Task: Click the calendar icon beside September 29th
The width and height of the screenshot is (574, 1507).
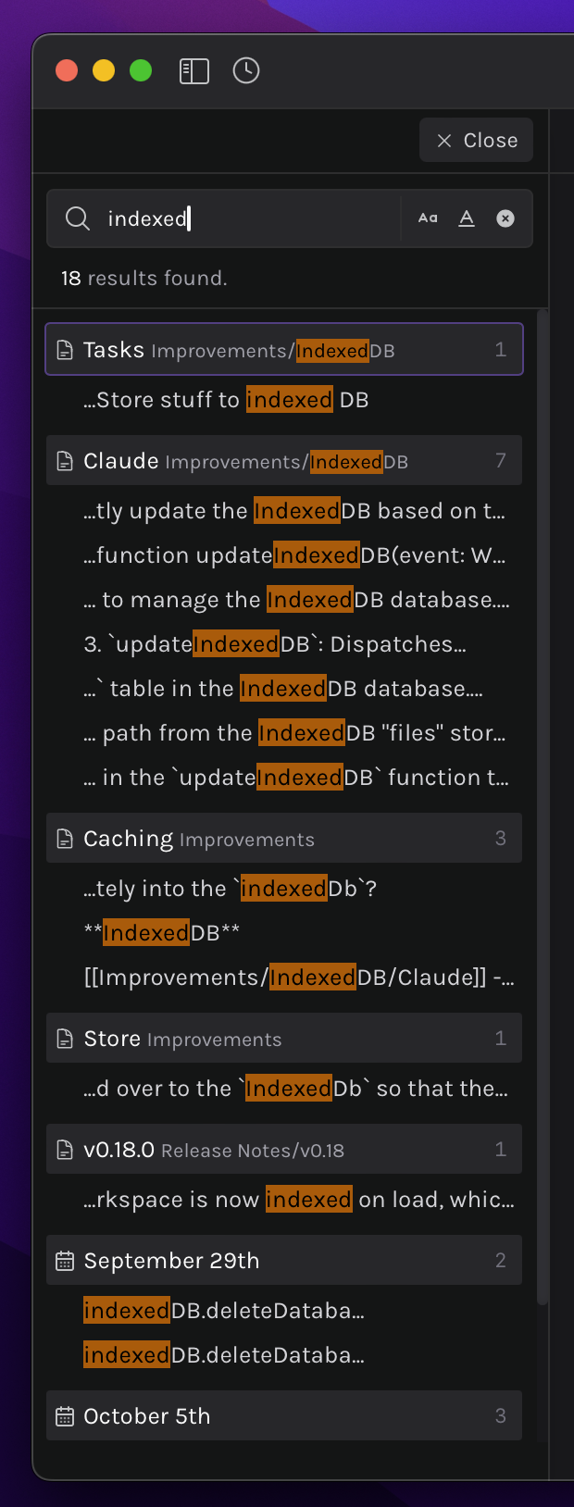Action: tap(65, 1261)
